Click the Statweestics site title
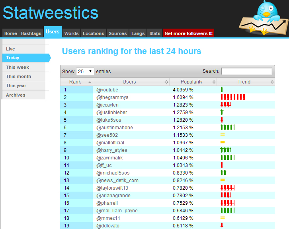Viewport: 289px width, 229px height. (51, 13)
